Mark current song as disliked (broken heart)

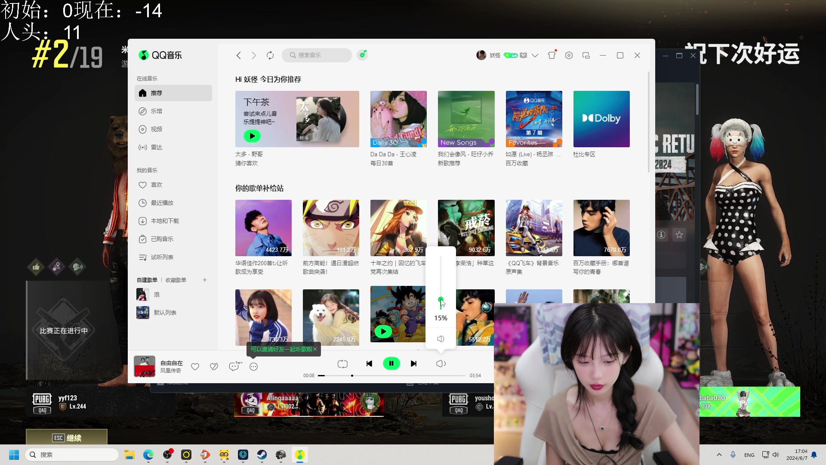tap(214, 366)
